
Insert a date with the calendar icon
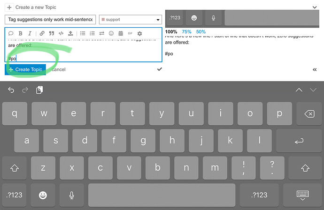pos(121,33)
